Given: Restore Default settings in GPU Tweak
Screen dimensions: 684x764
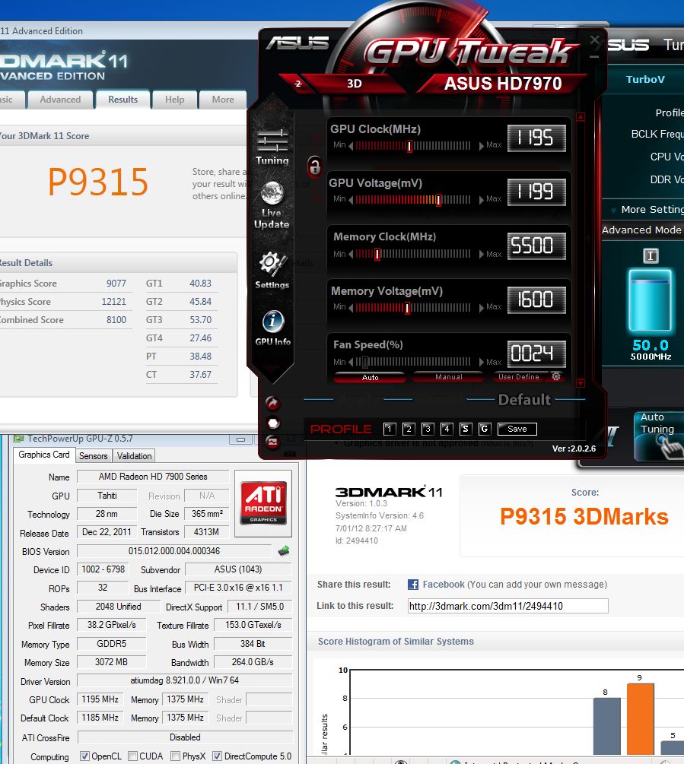Looking at the screenshot, I should click(x=524, y=400).
